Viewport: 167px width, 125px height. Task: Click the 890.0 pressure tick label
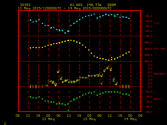click(x=148, y=61)
